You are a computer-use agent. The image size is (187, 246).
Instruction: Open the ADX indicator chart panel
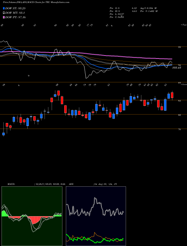[96, 216]
